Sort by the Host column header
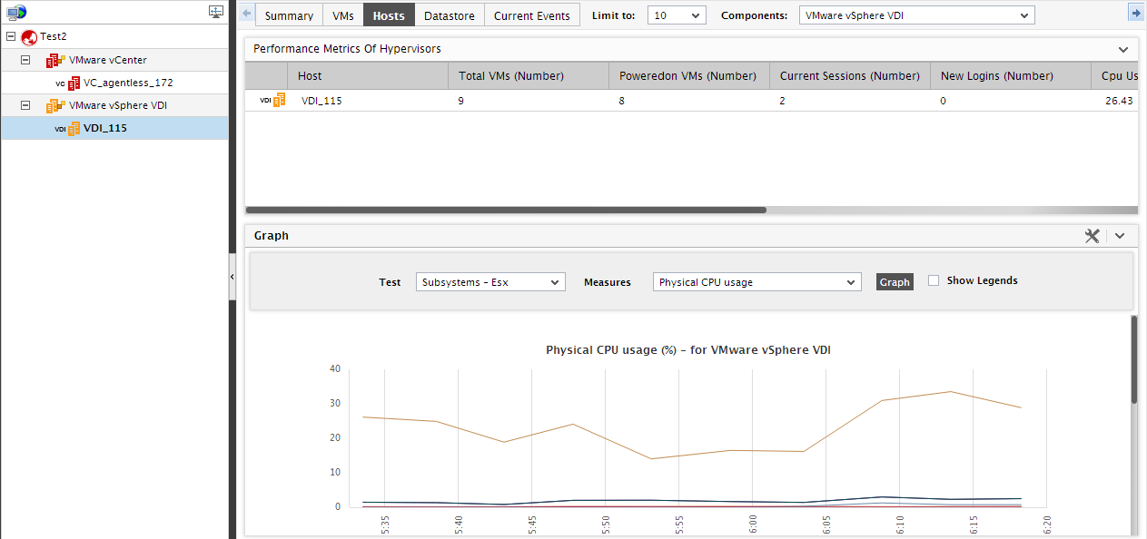This screenshot has height=539, width=1147. tap(368, 76)
